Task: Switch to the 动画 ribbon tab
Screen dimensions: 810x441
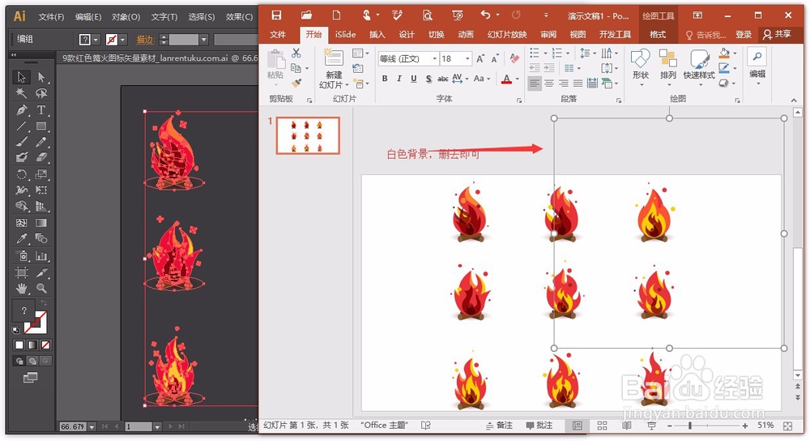Action: pos(466,34)
